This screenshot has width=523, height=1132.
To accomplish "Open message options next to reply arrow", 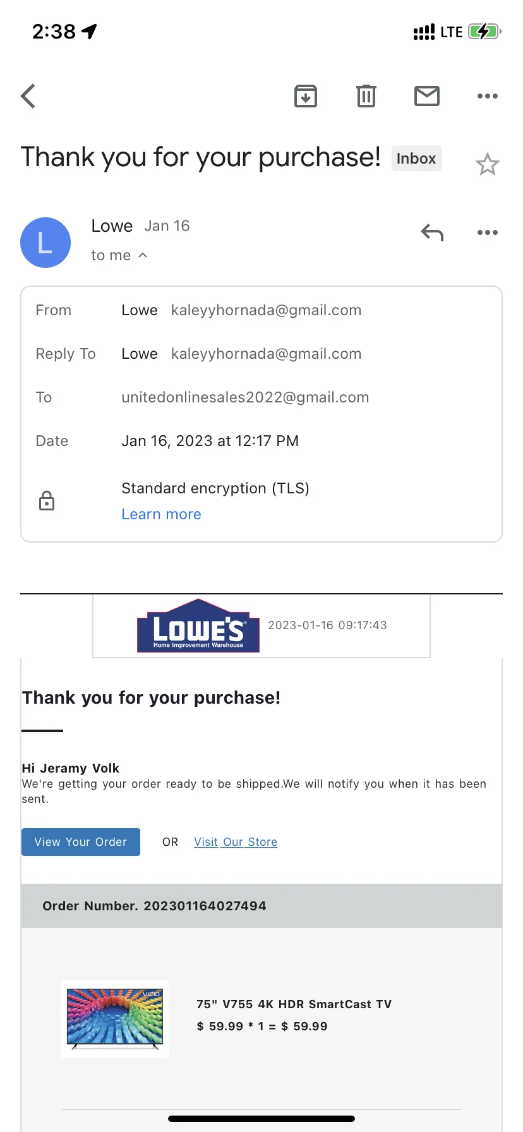I will coord(488,232).
